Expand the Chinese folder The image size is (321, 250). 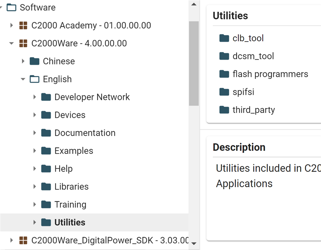click(x=23, y=61)
